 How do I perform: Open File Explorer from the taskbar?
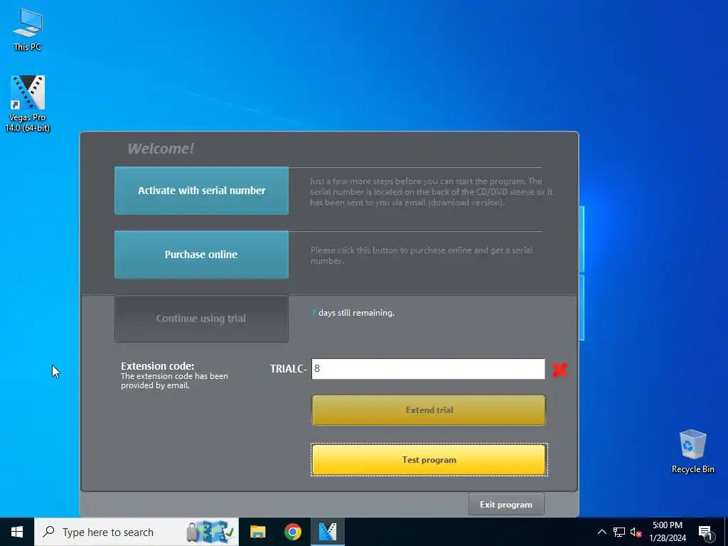(257, 532)
